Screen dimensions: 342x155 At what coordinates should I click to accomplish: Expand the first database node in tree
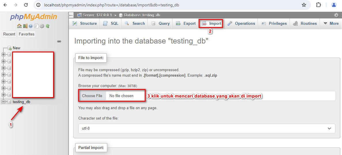(3, 54)
